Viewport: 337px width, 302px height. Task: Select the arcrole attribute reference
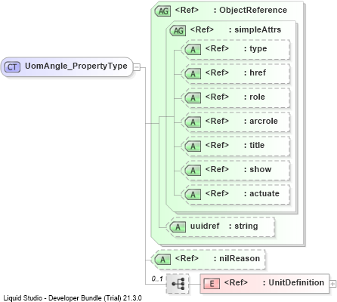click(x=236, y=122)
